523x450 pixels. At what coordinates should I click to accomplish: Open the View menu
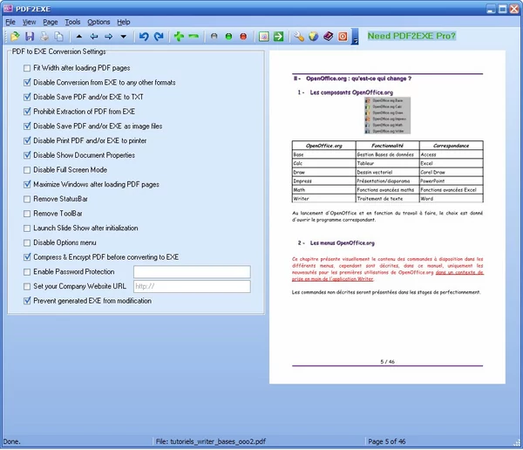[x=29, y=22]
